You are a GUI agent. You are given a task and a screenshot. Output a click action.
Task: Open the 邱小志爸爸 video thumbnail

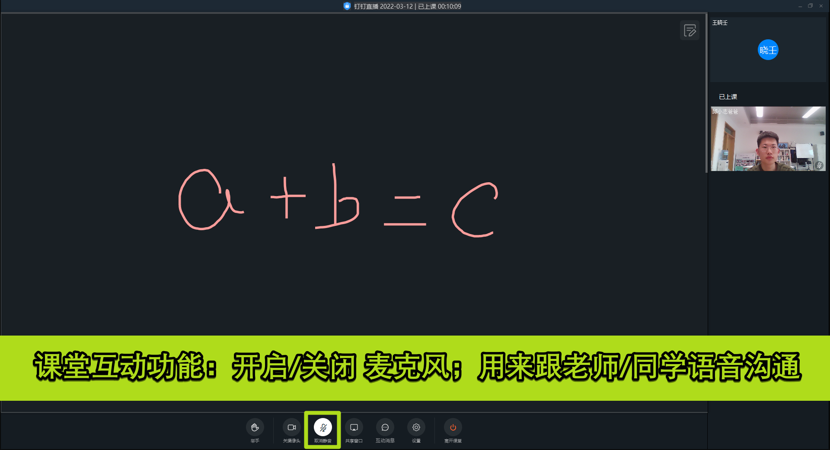(768, 139)
